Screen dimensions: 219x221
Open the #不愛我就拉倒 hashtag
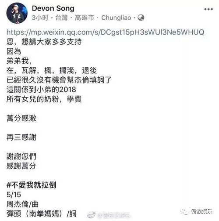click(31, 185)
